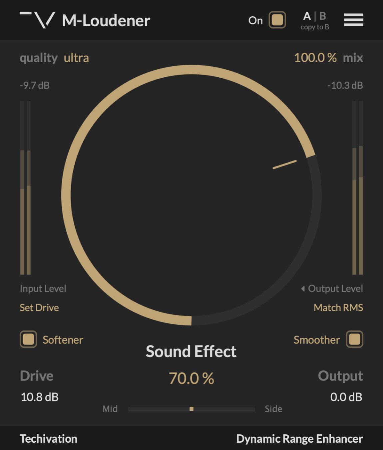Click the 70.0 % amount value
Screen dimensions: 383x450
pyautogui.click(x=191, y=378)
